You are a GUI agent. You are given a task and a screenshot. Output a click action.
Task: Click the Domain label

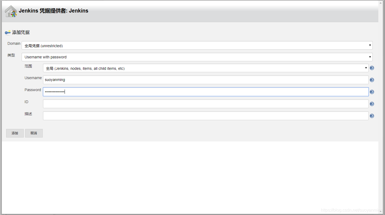click(14, 43)
